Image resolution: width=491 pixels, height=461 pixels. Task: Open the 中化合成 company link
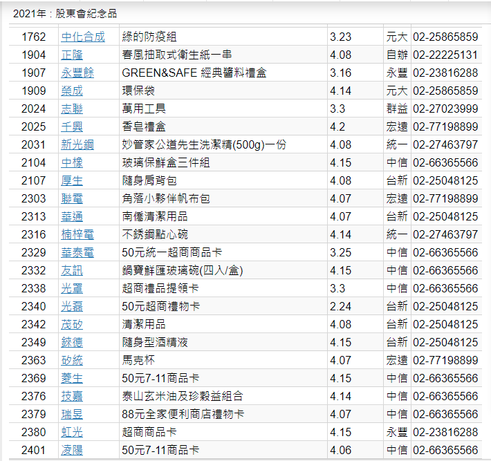[x=82, y=37]
